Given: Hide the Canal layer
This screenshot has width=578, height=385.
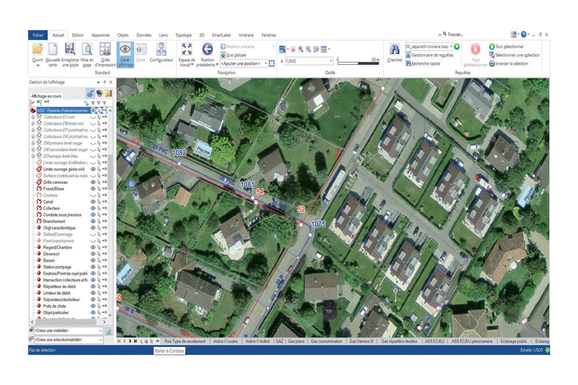Looking at the screenshot, I should click(x=93, y=202).
